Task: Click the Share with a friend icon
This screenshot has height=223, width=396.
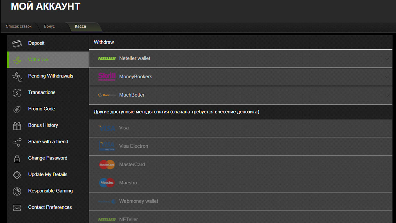Action: point(17,142)
